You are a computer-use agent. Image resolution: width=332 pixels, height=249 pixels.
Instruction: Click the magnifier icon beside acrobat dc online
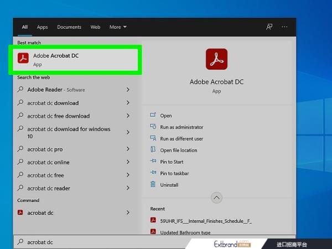tap(20, 162)
